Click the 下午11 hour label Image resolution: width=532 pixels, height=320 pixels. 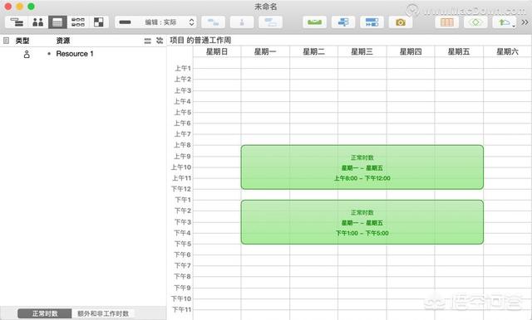point(181,309)
